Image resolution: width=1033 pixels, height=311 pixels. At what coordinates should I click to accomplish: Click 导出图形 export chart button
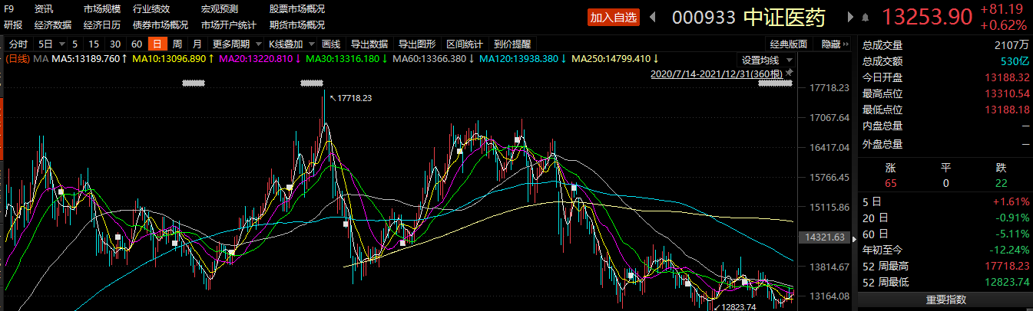click(417, 44)
